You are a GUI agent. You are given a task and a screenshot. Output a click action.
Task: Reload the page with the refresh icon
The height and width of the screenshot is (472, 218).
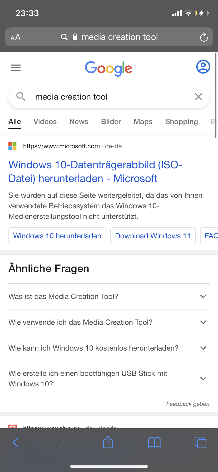[x=204, y=37]
